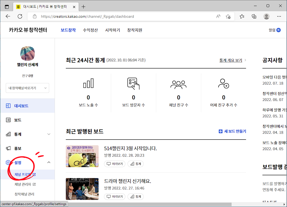
Task: Open 채널 프로필 settings item
Action: (28, 175)
